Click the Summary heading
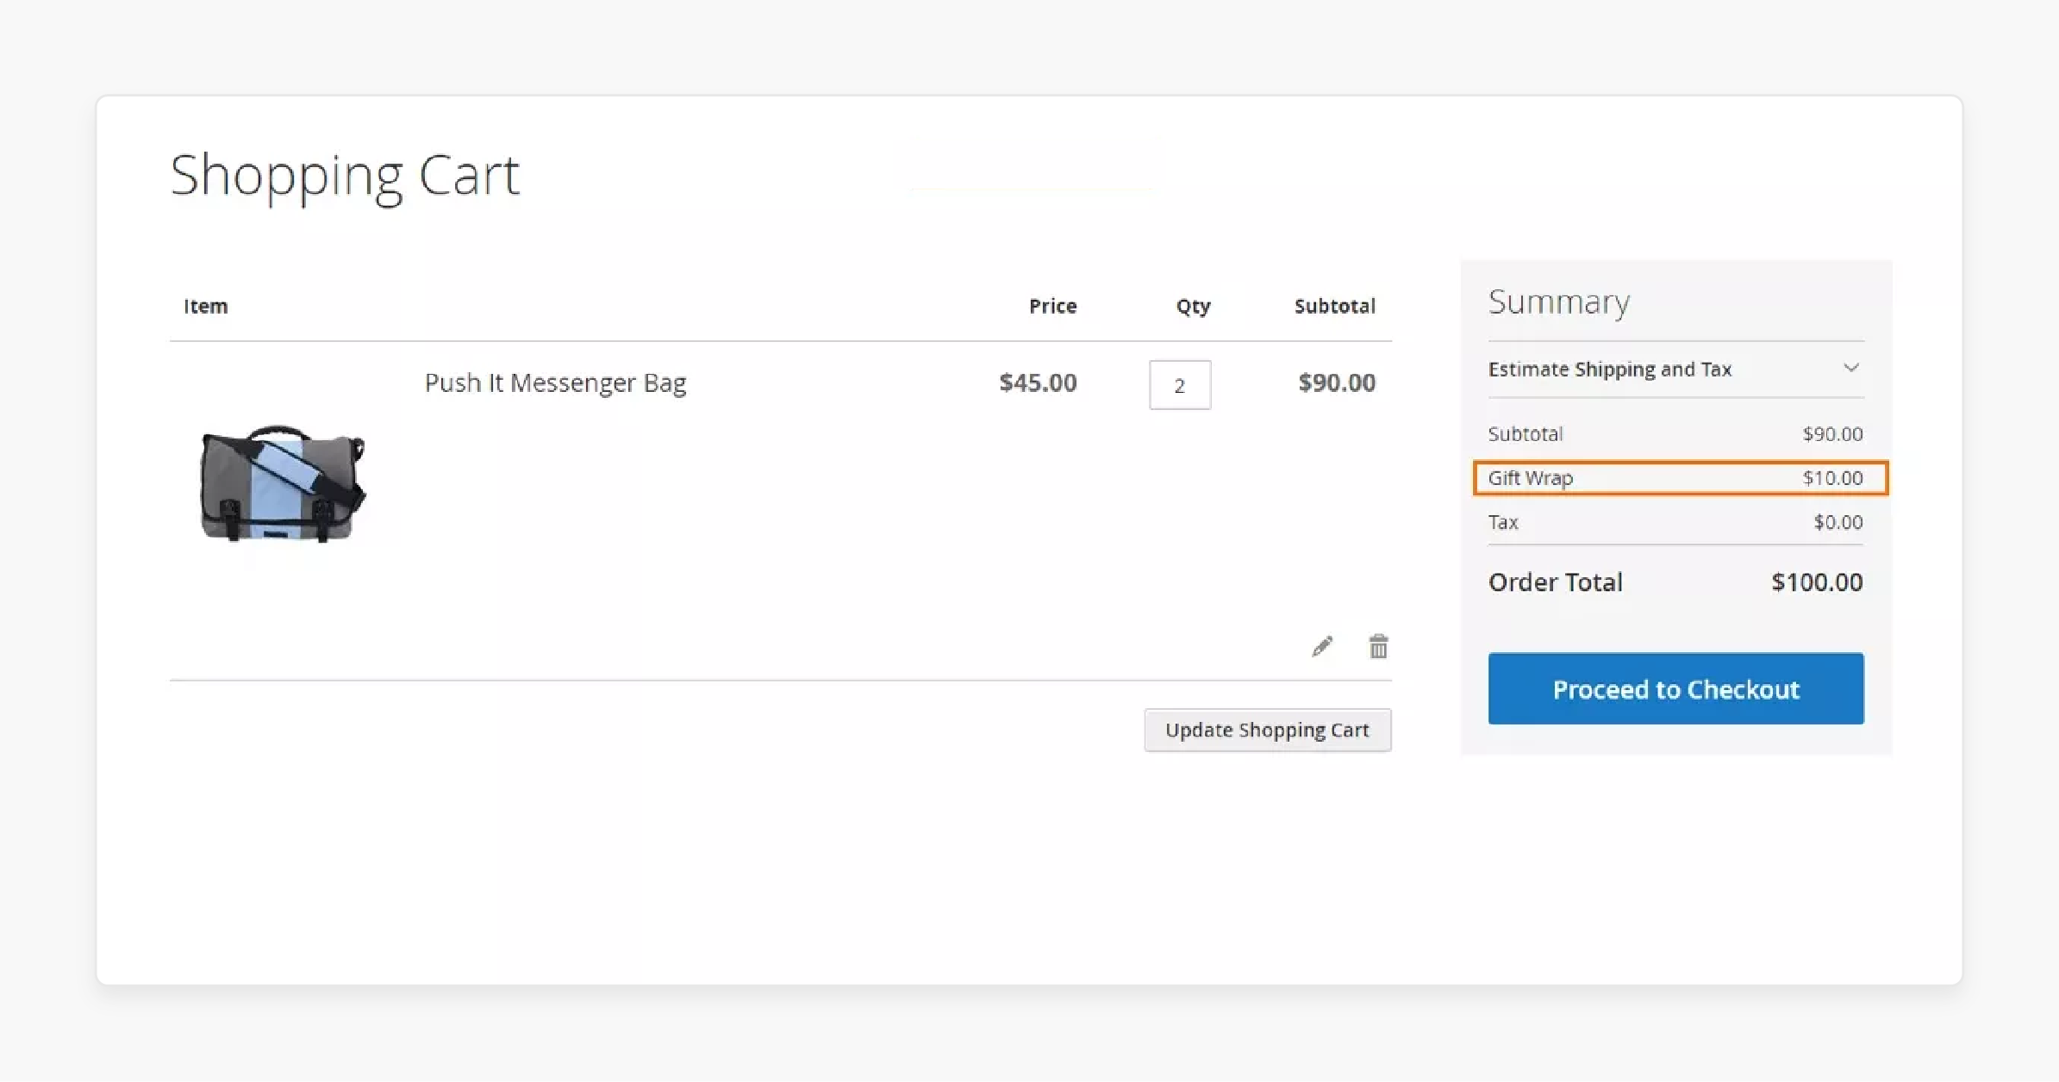Viewport: 2059px width, 1082px height. click(1559, 302)
